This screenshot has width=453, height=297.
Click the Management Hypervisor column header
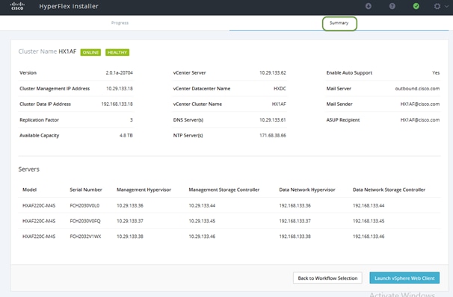pyautogui.click(x=144, y=190)
